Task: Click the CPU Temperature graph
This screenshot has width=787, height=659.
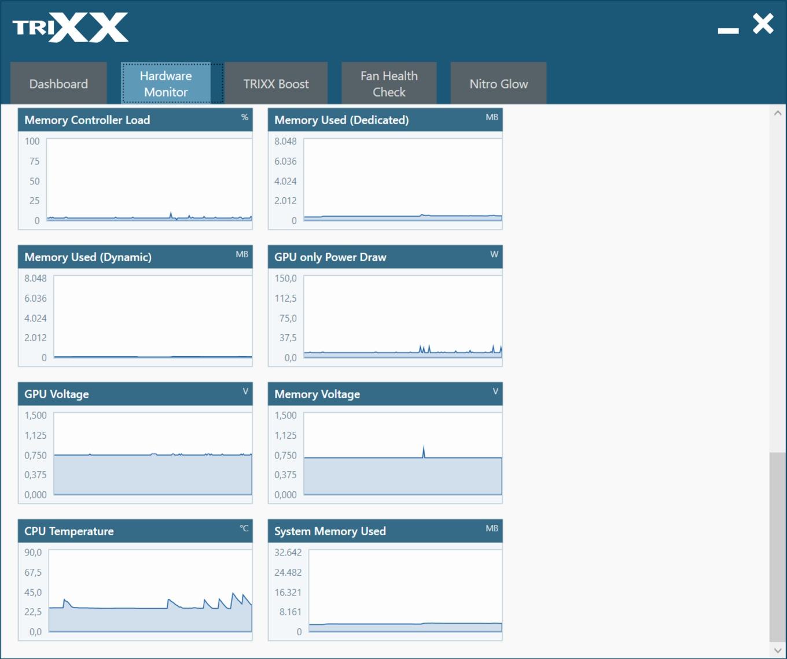Action: (x=150, y=590)
